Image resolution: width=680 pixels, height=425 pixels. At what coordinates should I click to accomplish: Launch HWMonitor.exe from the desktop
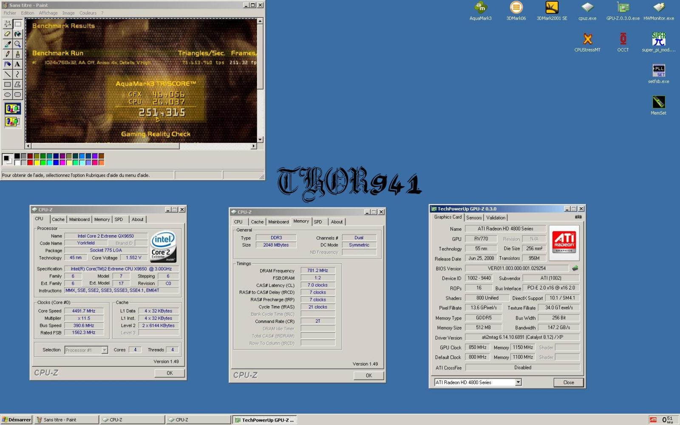point(658,11)
